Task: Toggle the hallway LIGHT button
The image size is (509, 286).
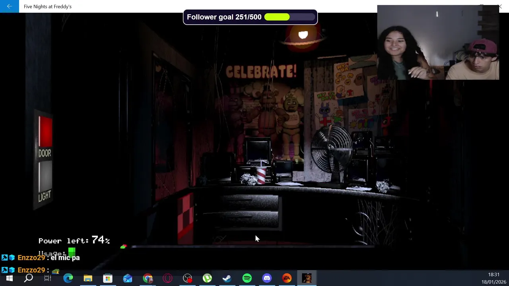Action: 45,177
